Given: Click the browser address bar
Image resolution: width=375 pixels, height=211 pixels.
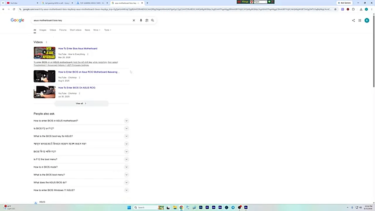Looking at the screenshot, I should (x=177, y=9).
